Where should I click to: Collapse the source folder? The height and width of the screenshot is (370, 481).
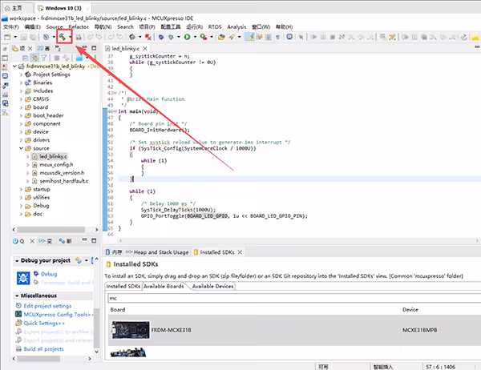click(x=21, y=148)
